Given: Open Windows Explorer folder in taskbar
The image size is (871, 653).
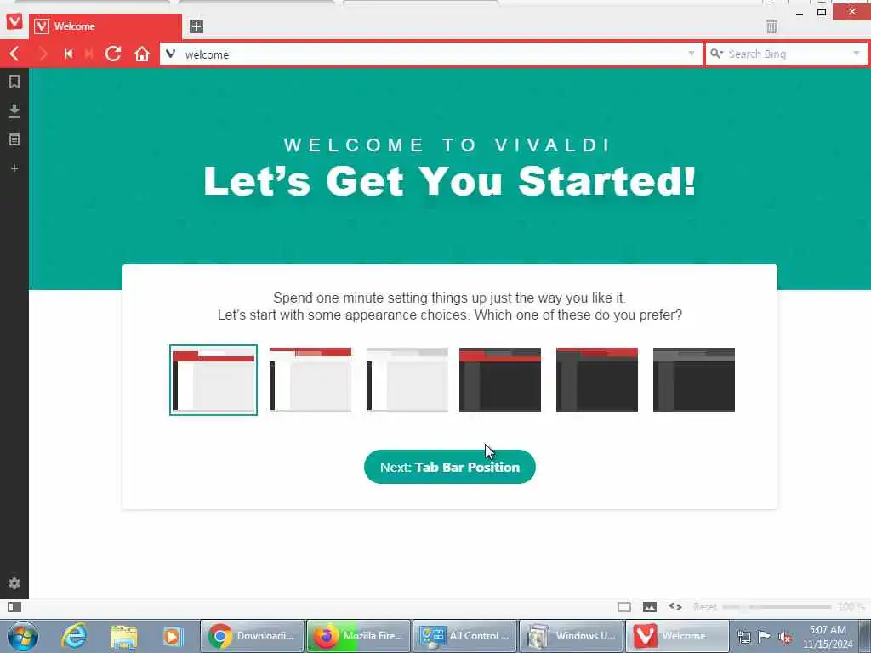Looking at the screenshot, I should (123, 636).
